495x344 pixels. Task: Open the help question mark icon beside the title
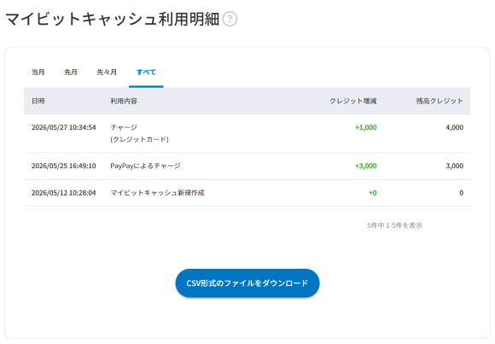(230, 19)
